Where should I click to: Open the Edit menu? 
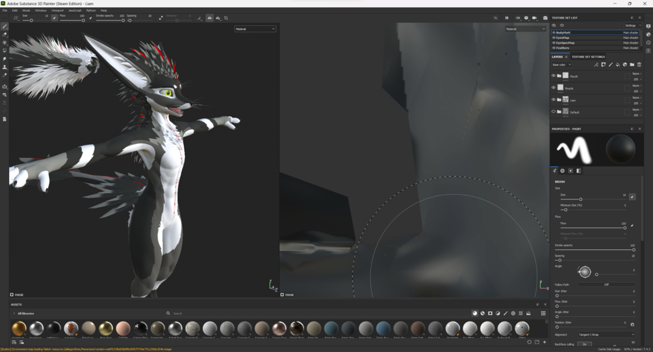[14, 10]
